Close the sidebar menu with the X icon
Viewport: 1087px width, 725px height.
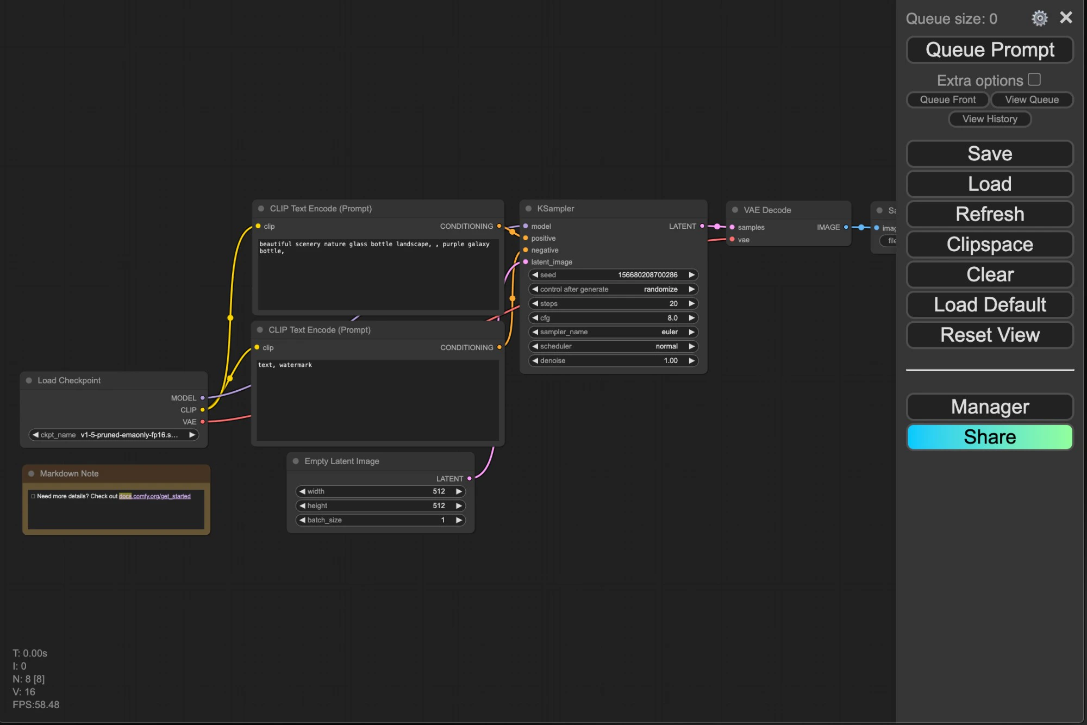click(1065, 17)
